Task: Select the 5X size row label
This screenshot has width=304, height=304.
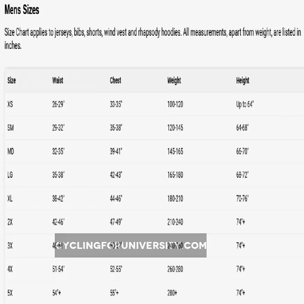Action: (x=10, y=293)
